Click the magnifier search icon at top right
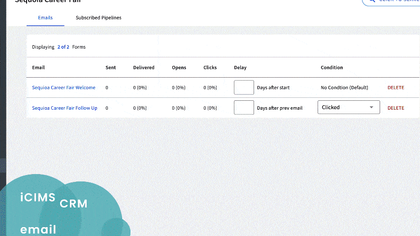The width and height of the screenshot is (420, 236). [x=371, y=1]
